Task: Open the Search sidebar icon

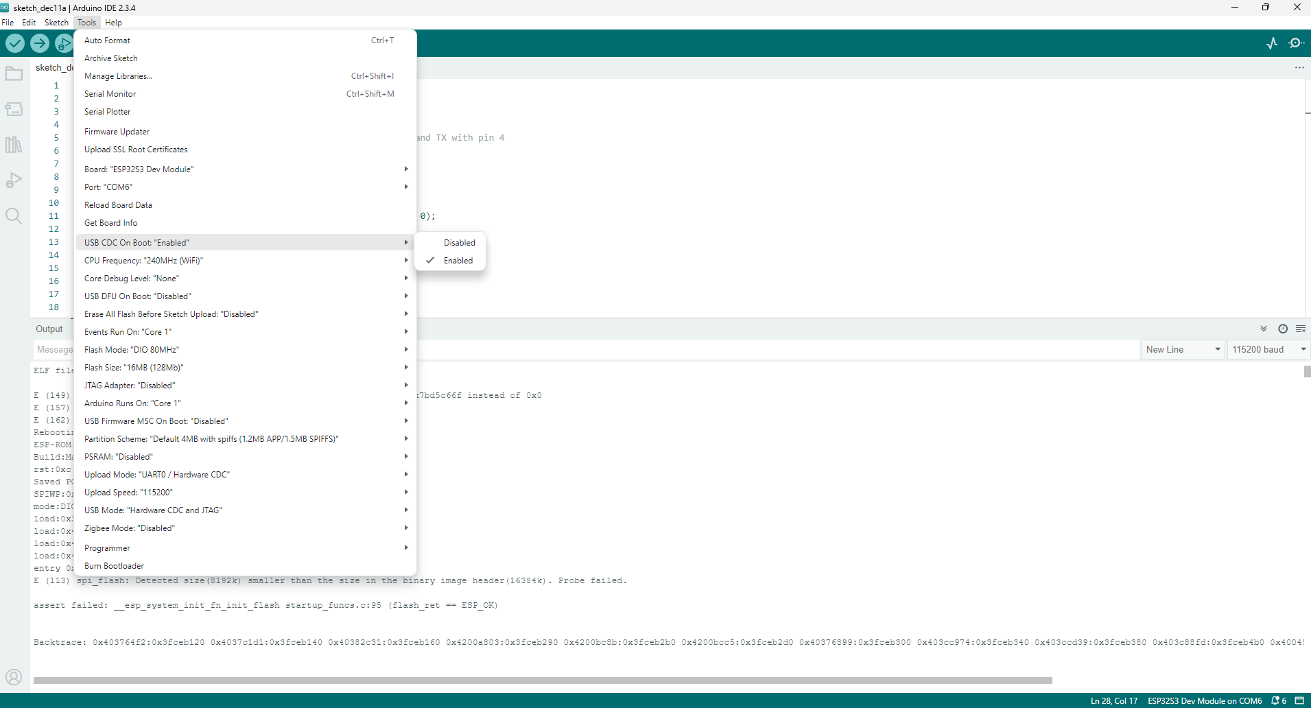Action: pos(14,216)
